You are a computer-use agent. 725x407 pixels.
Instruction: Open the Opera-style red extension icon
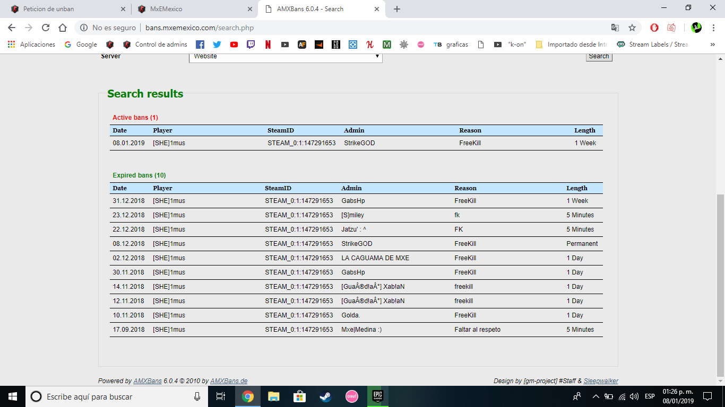654,28
